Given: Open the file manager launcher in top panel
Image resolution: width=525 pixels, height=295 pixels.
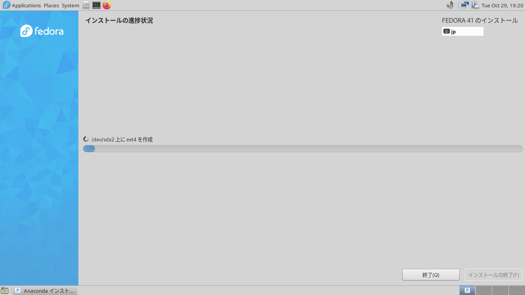Looking at the screenshot, I should [x=86, y=5].
